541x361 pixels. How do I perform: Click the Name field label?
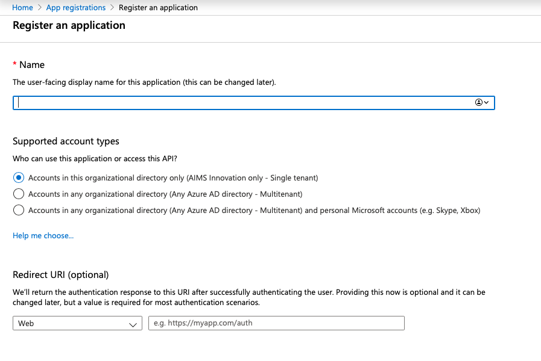(x=32, y=65)
